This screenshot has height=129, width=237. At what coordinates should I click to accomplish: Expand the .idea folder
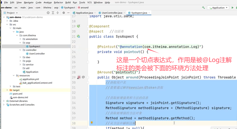pos(7,21)
